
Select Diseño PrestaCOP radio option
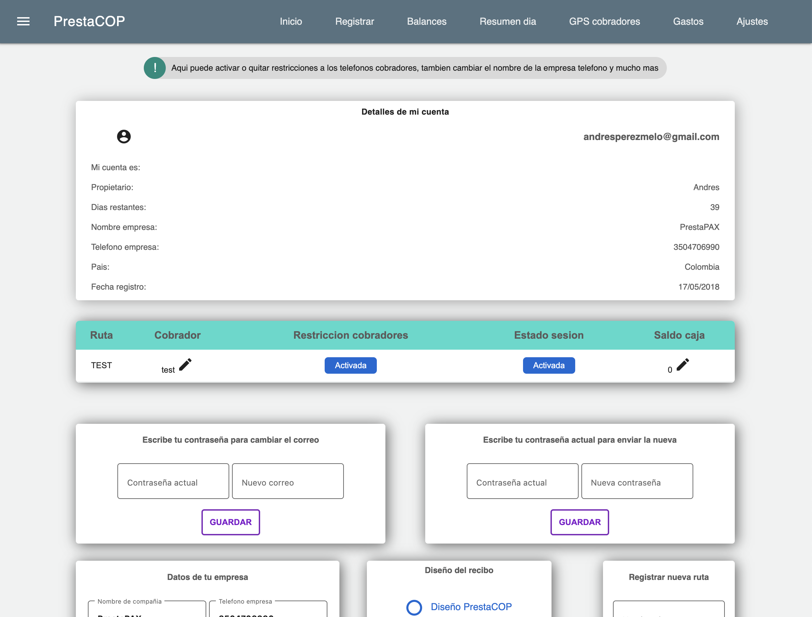coord(414,607)
